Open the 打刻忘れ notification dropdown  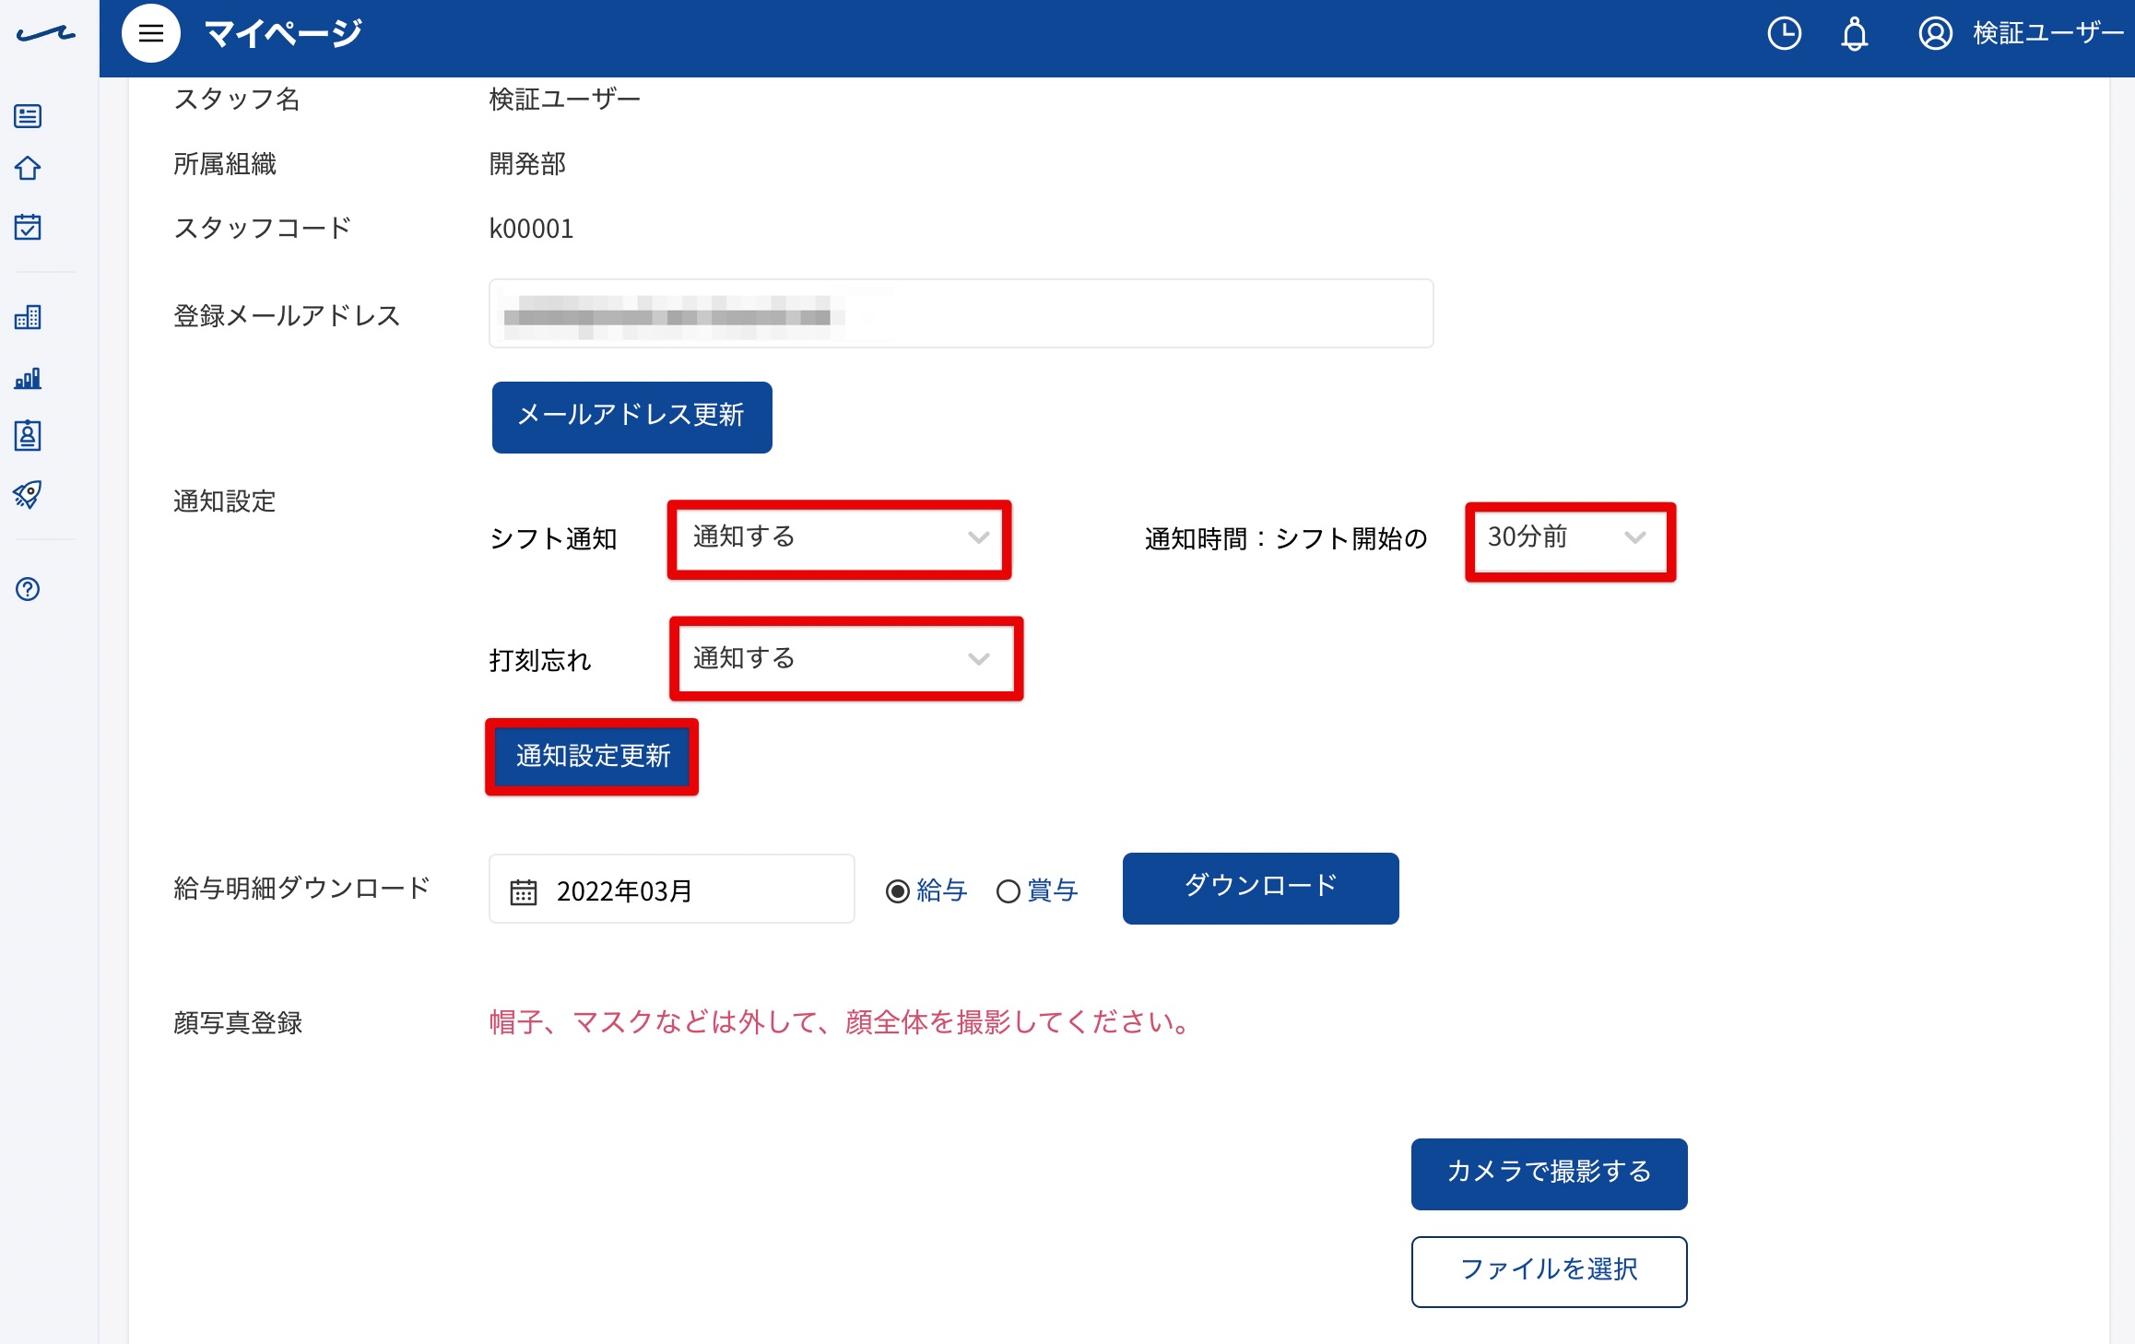click(x=846, y=659)
